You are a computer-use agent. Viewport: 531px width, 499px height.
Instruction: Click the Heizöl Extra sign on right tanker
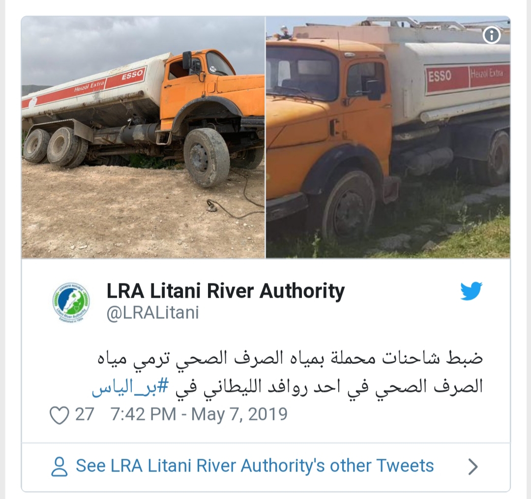[487, 73]
